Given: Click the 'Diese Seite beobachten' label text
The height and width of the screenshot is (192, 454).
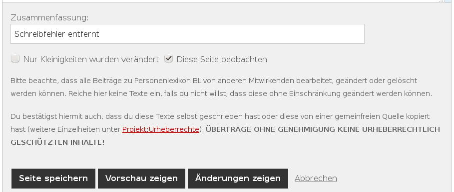Looking at the screenshot, I should point(222,59).
